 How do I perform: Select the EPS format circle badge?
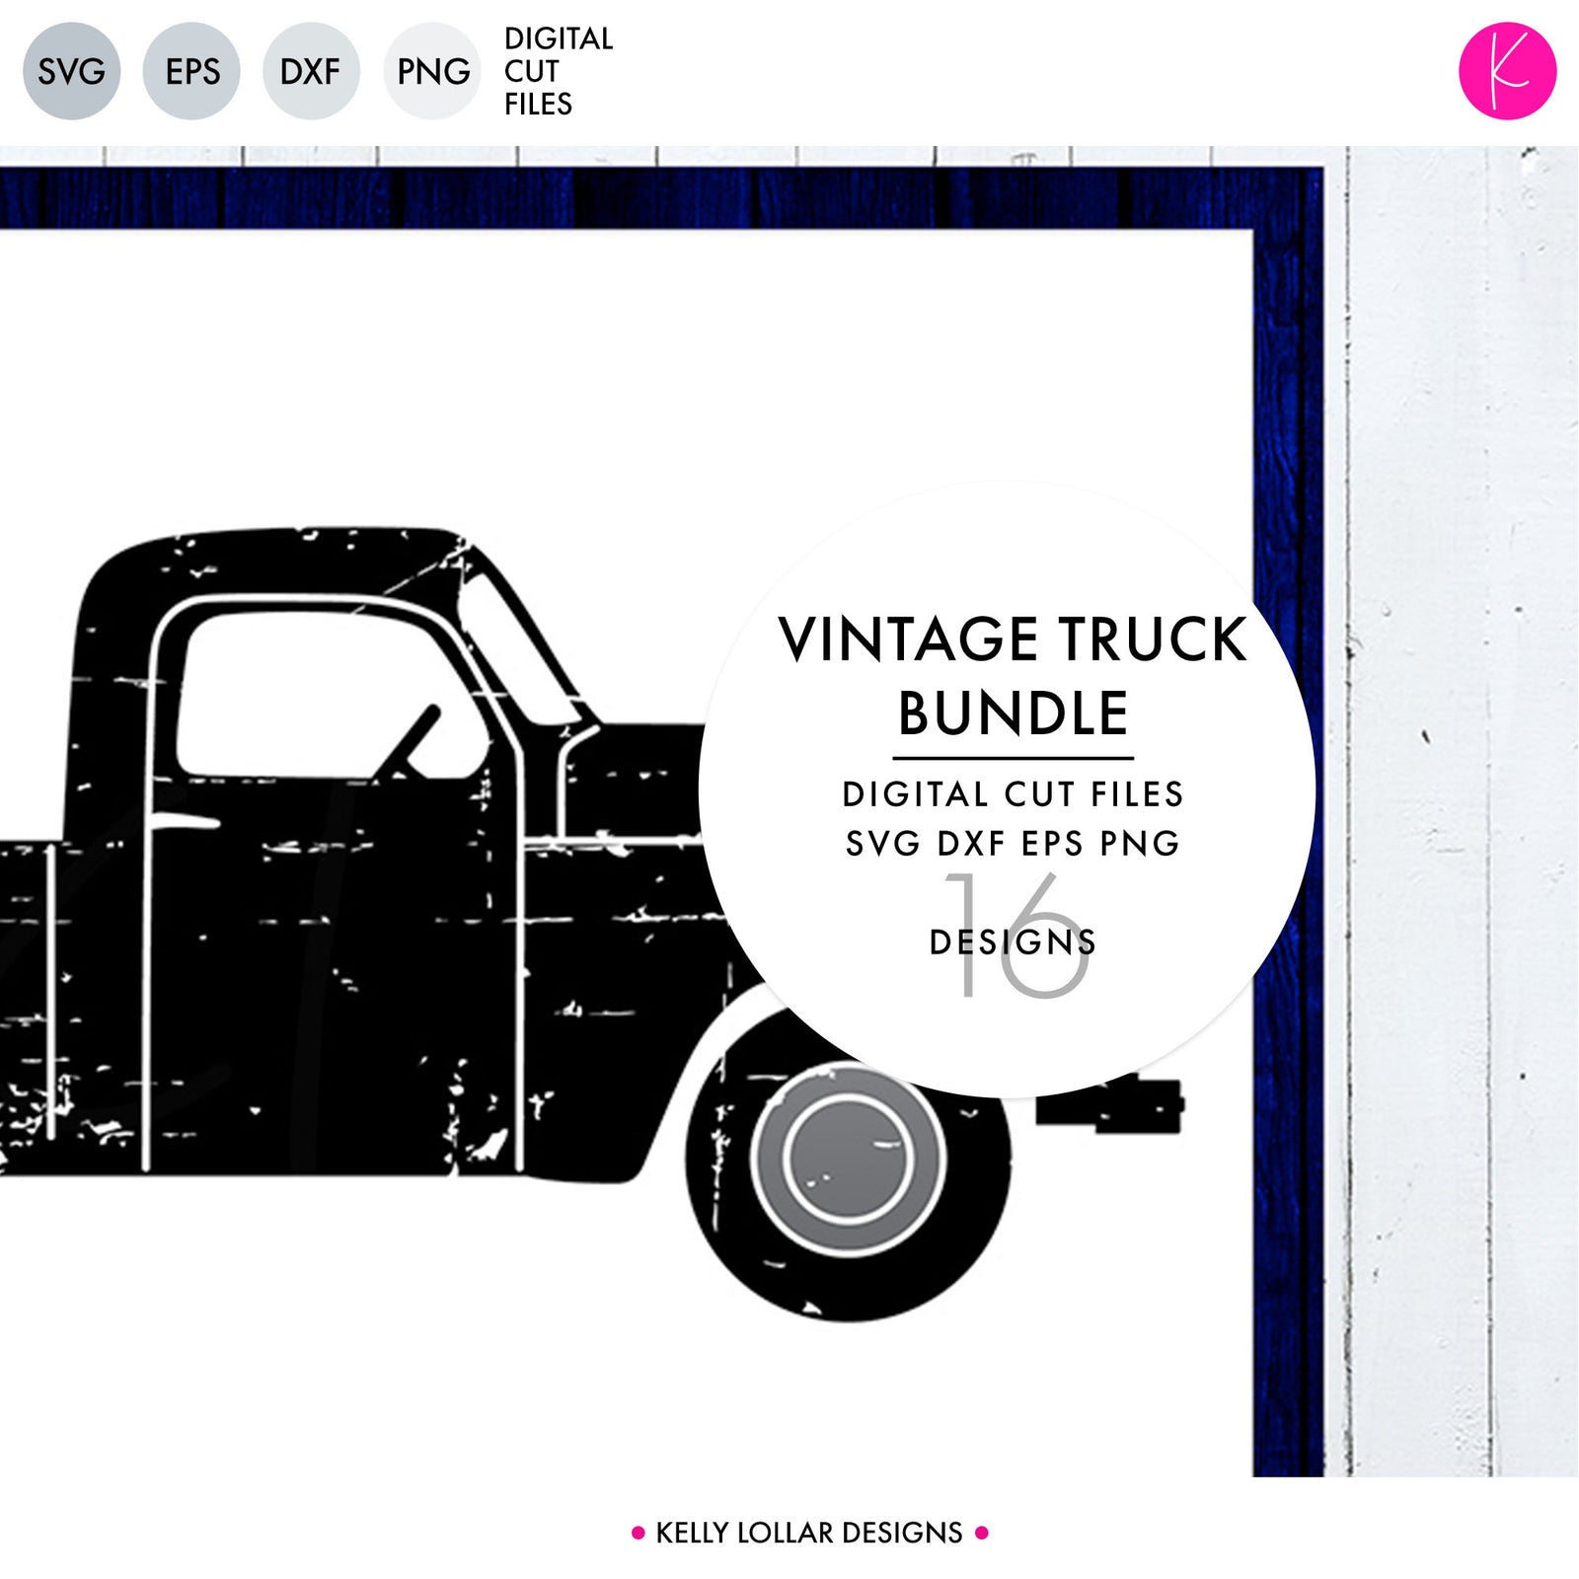(191, 72)
